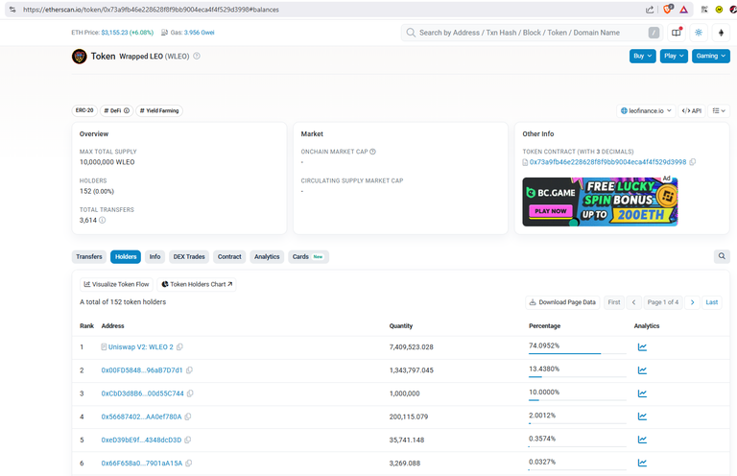Click the Wrapped LEO token logo
The height and width of the screenshot is (476, 737).
tap(80, 57)
